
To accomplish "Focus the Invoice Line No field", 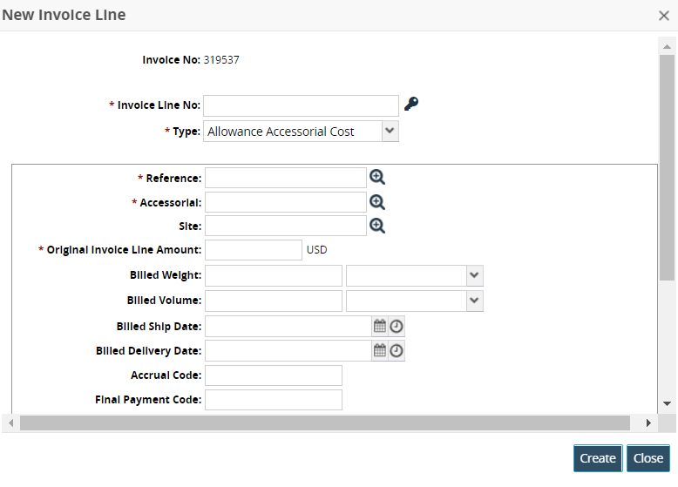I will pos(301,105).
